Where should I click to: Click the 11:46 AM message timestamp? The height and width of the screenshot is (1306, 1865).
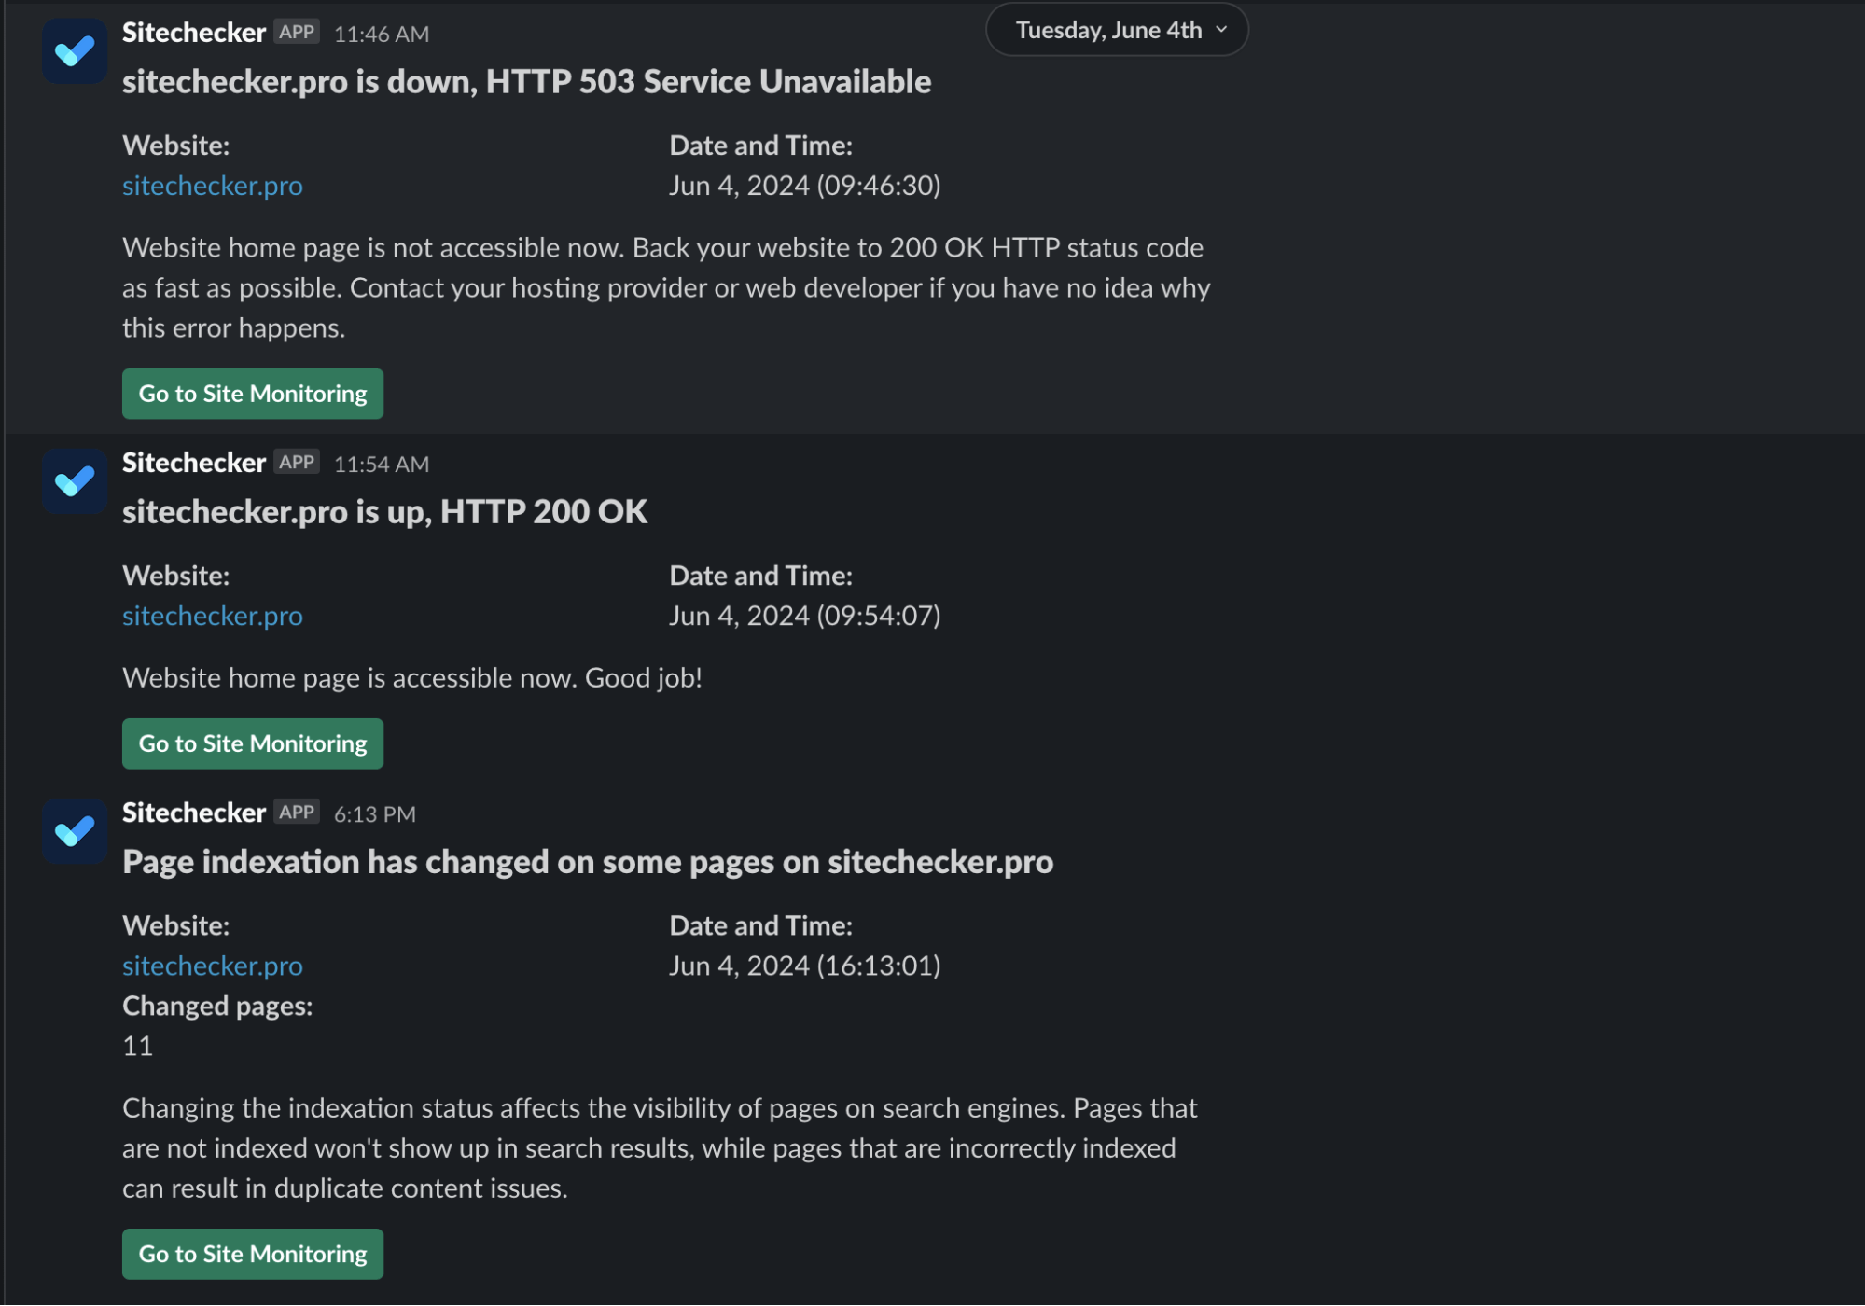click(x=382, y=35)
